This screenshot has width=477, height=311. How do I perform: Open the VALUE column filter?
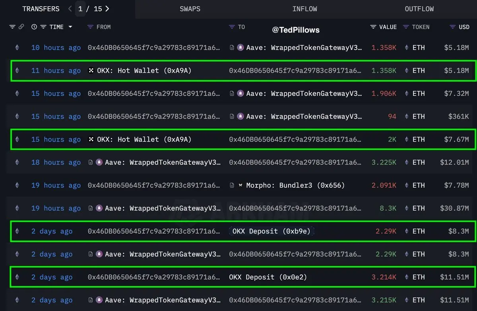(x=373, y=27)
